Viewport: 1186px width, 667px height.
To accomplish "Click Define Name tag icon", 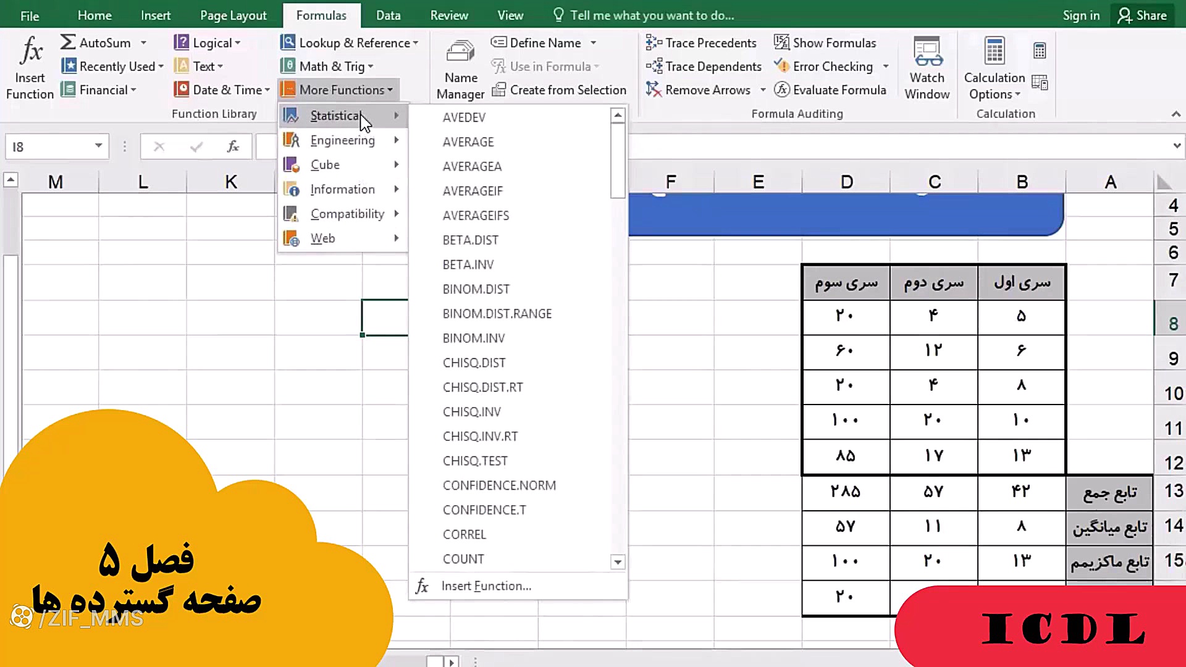I will (498, 42).
